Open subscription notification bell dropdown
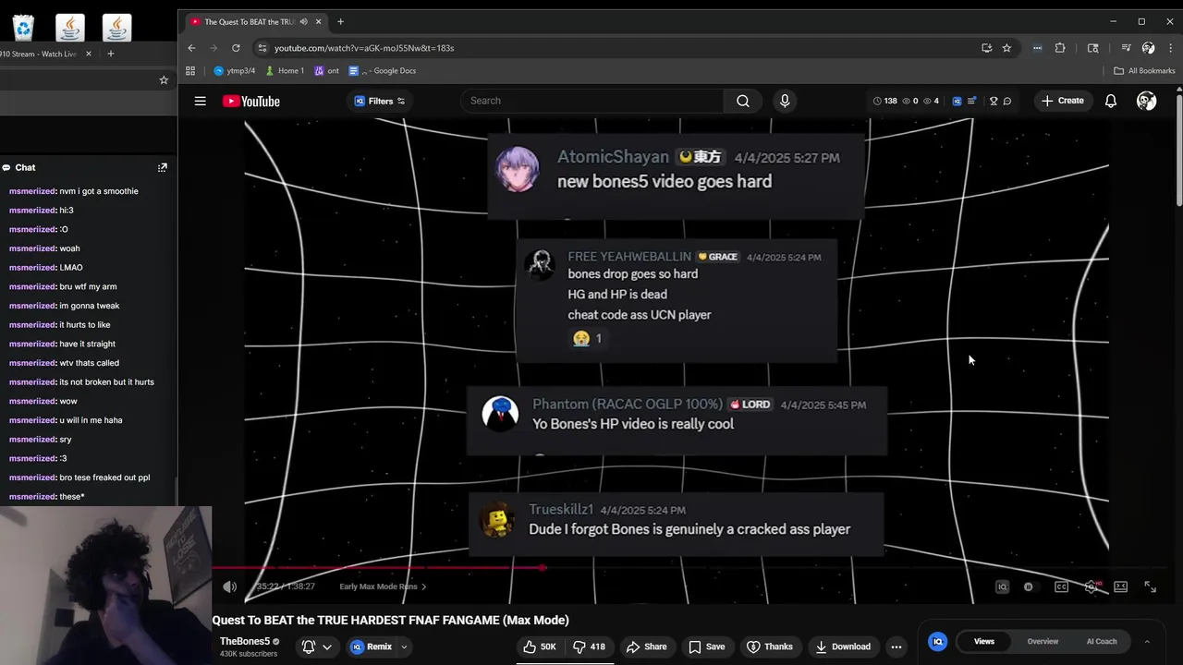 pos(316,647)
